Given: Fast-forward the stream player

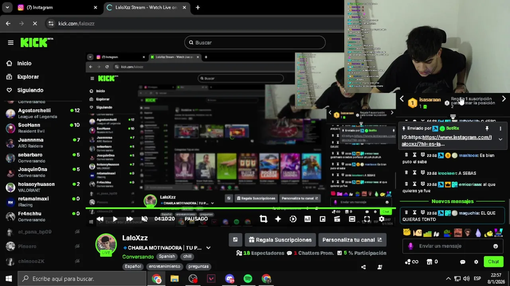Looking at the screenshot, I should pyautogui.click(x=129, y=219).
